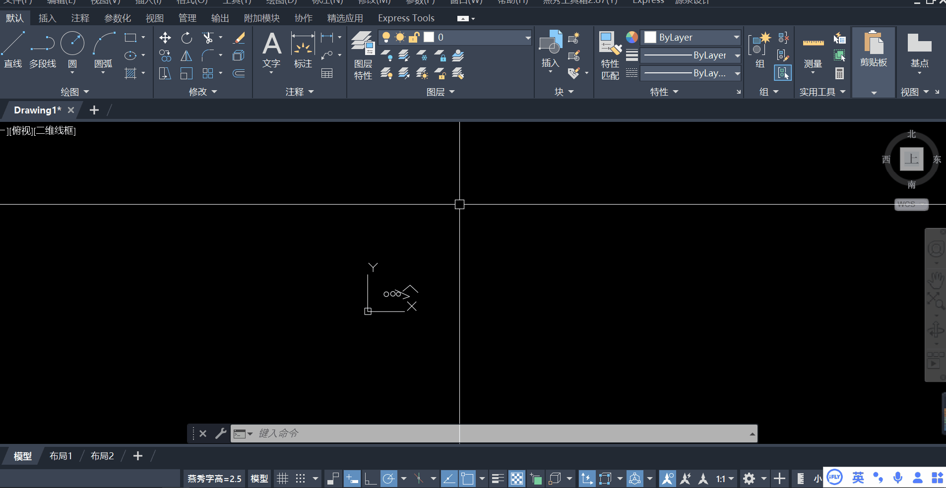Screen dimensions: 946x488
Task: Click the new drawing tab plus button
Action: pos(94,110)
